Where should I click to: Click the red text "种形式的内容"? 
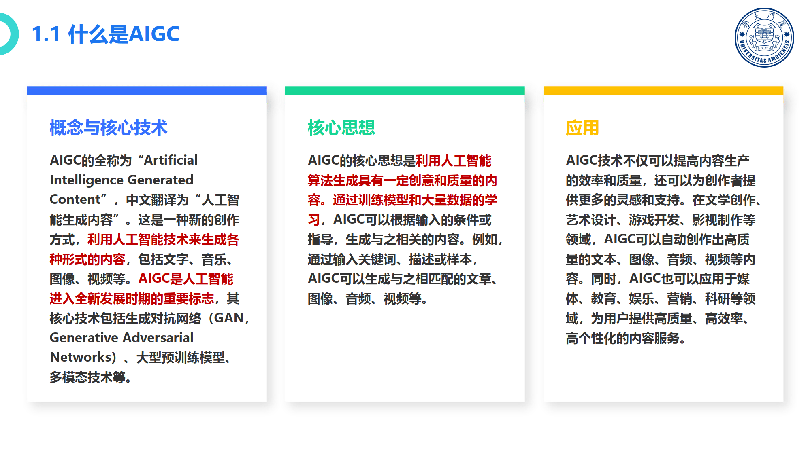point(87,259)
